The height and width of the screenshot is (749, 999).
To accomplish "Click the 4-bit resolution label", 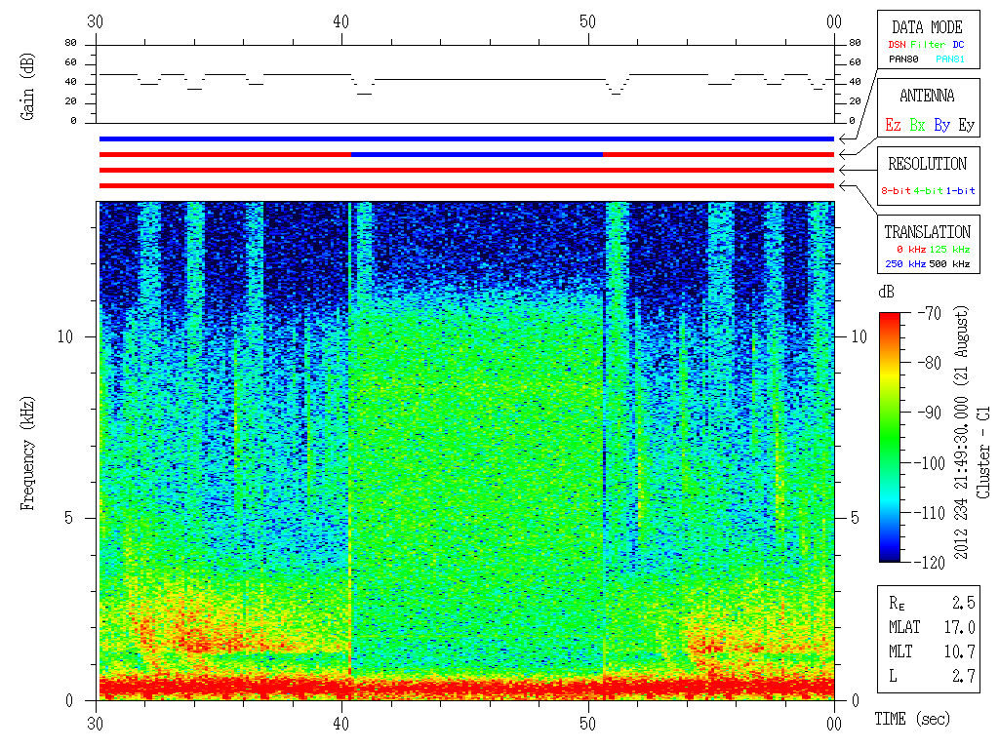I will coord(928,190).
